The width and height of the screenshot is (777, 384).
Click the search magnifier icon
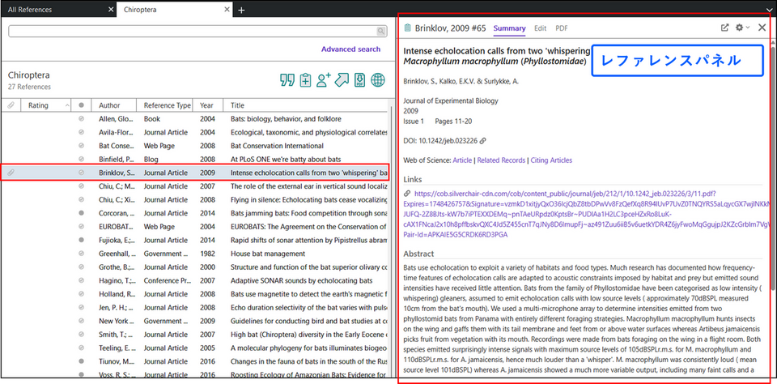pyautogui.click(x=380, y=32)
